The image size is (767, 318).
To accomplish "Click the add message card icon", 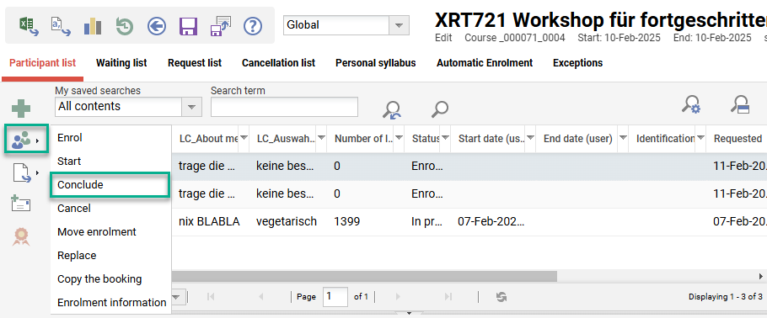I will point(20,204).
